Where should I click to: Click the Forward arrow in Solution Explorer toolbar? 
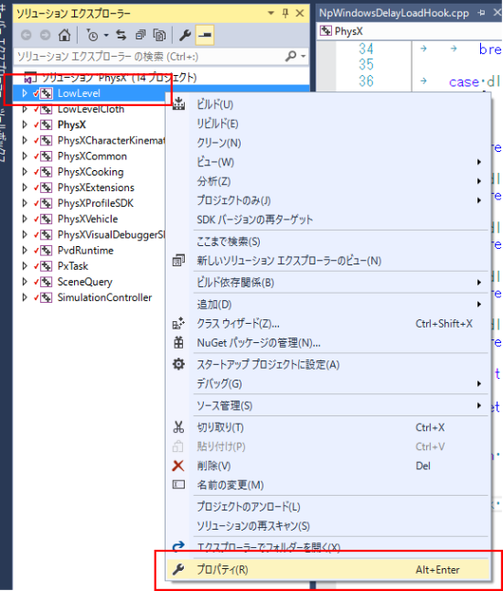[x=45, y=35]
